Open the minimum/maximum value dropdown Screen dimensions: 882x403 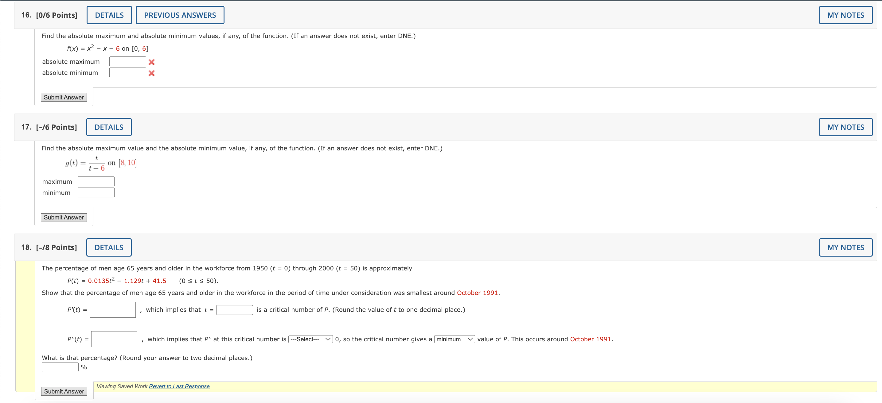[454, 339]
